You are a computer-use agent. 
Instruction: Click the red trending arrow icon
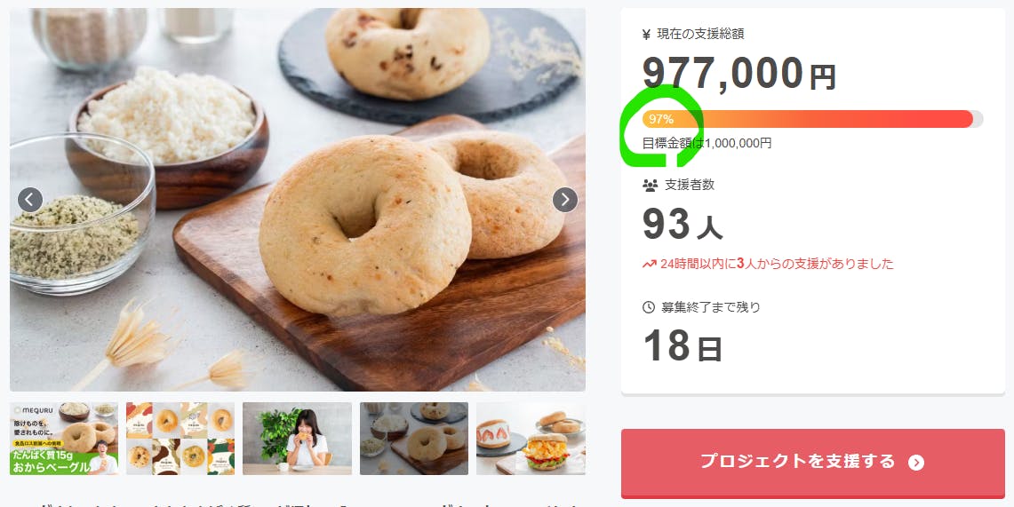pos(650,265)
